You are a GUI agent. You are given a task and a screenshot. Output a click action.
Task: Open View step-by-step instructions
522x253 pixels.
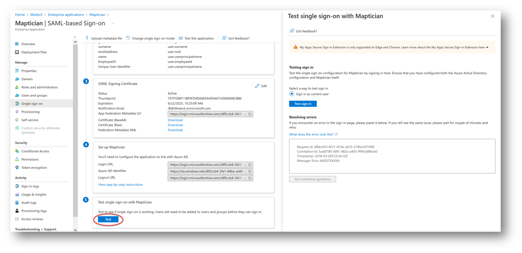pos(120,185)
